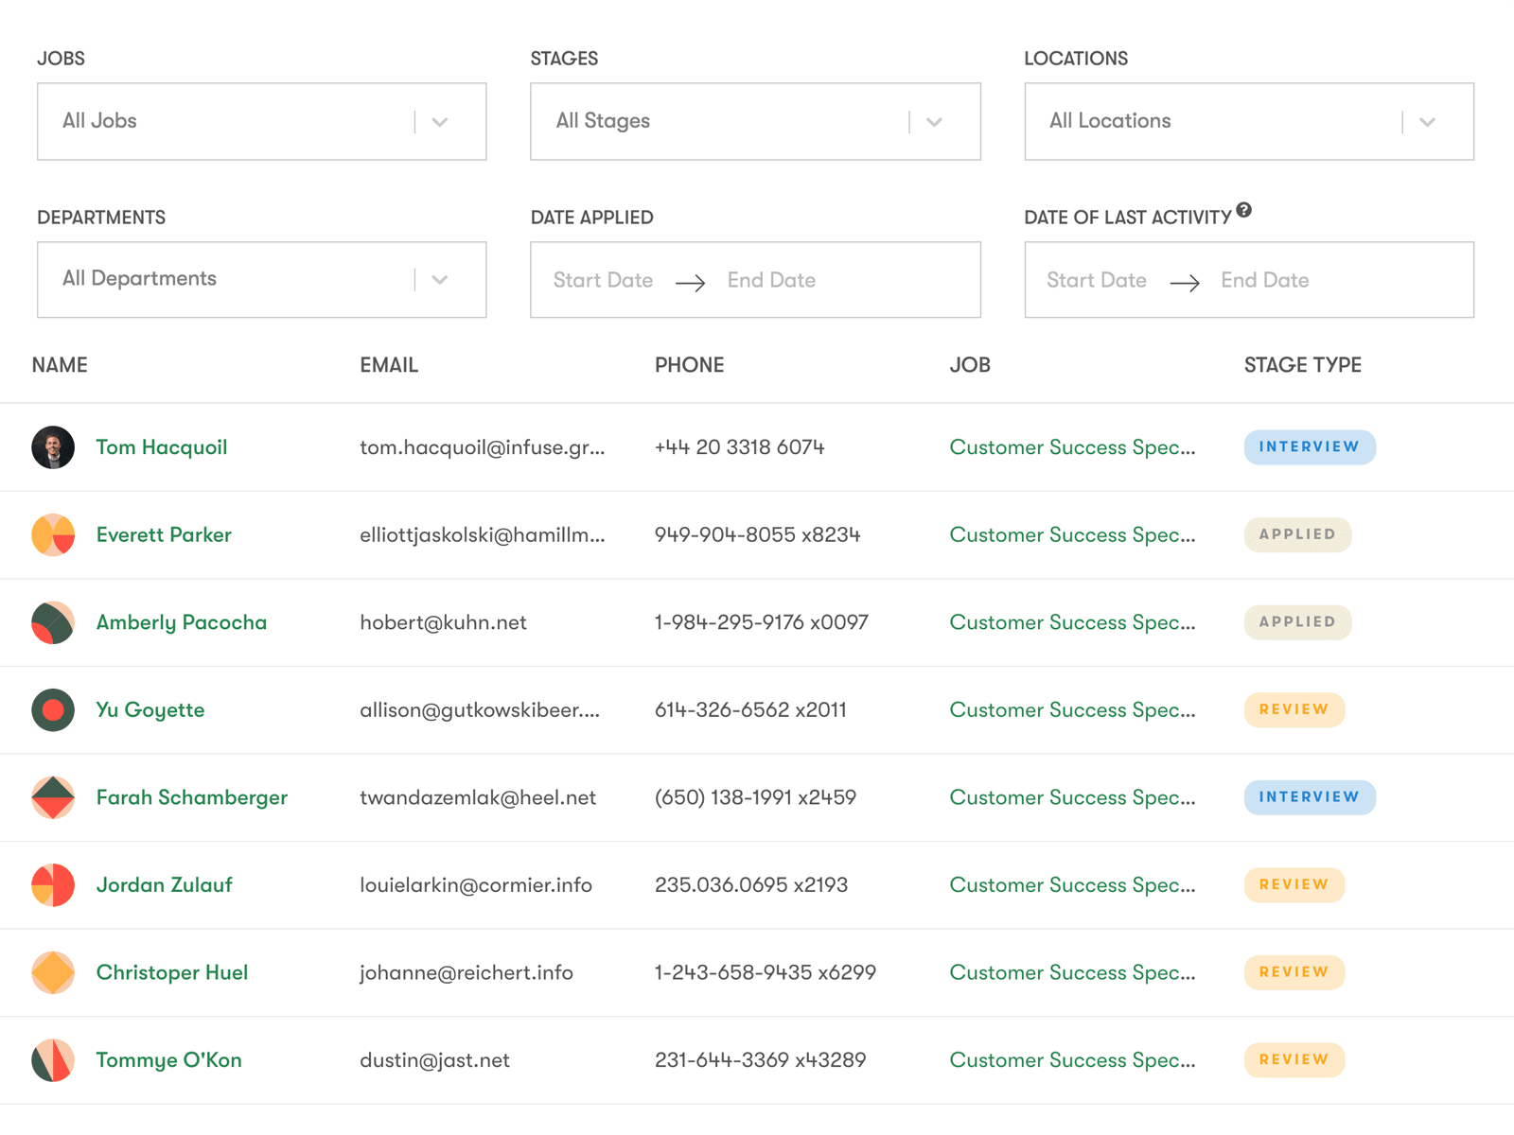
Task: Click the Customer Success job link for Yu Goyette
Action: tap(1072, 709)
